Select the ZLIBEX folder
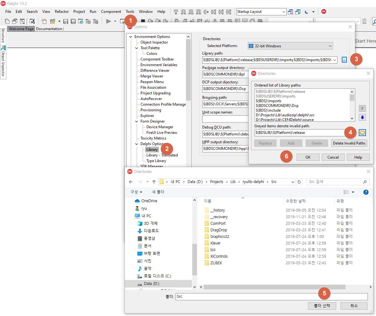376x316 pixels. pos(216,263)
